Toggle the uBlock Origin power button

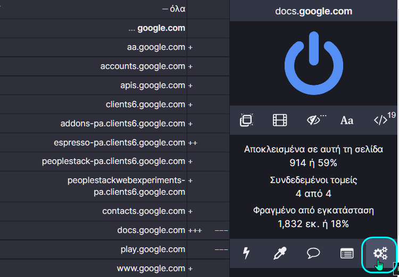[x=313, y=63]
